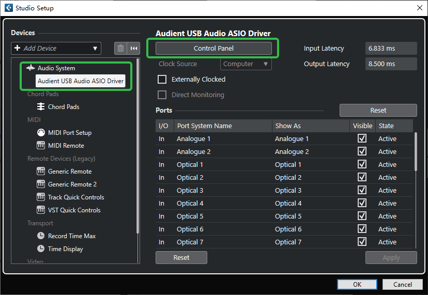The width and height of the screenshot is (428, 295).
Task: Uncheck Visible for Optical 7
Action: tap(362, 241)
